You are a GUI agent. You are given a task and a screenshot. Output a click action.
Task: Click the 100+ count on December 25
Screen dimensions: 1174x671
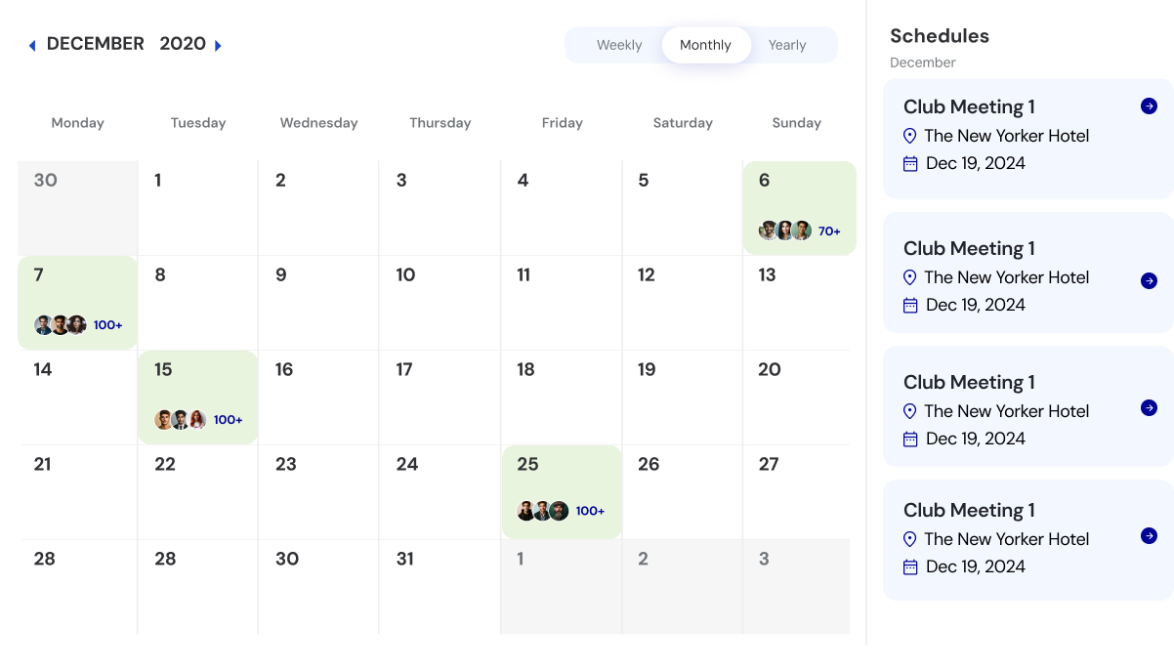point(590,511)
